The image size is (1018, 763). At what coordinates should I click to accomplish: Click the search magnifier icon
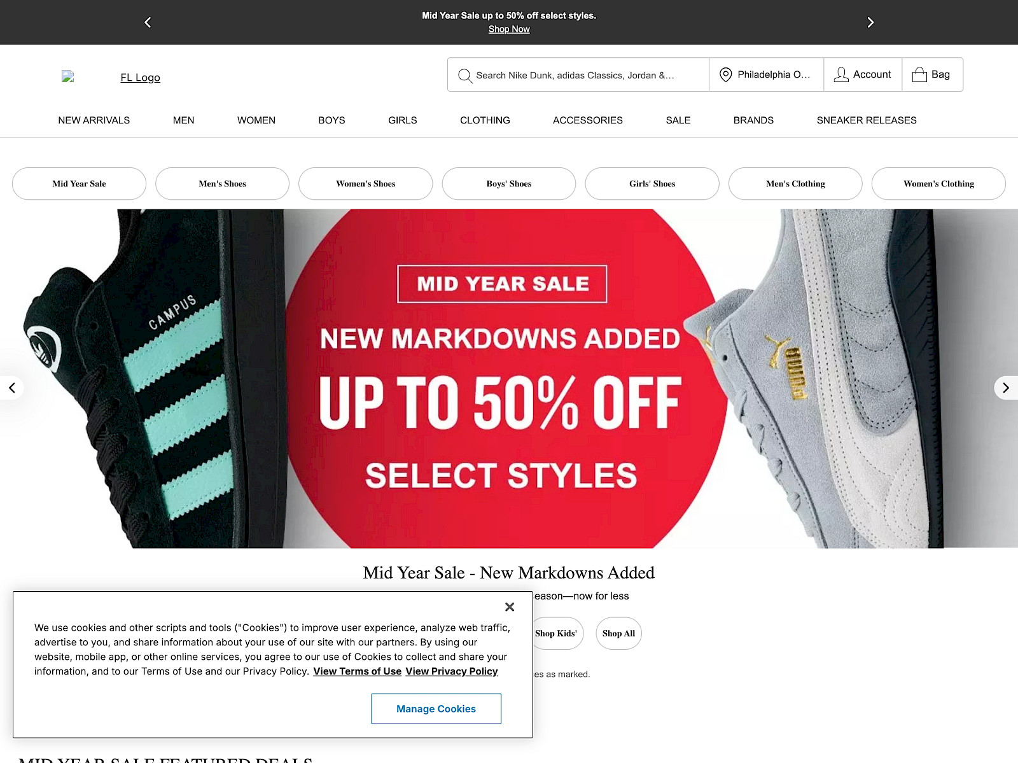465,76
